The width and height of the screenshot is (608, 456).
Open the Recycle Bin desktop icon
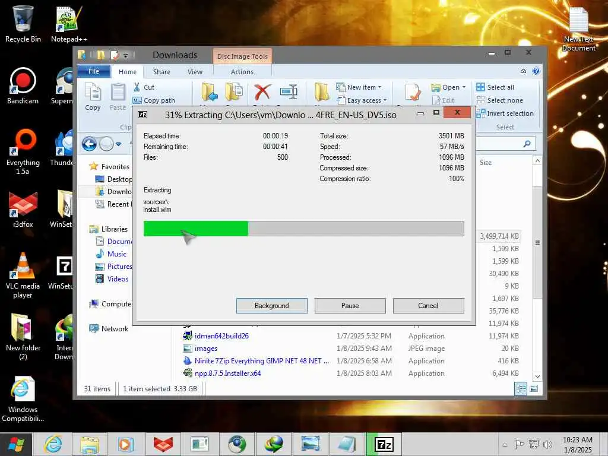[23, 24]
